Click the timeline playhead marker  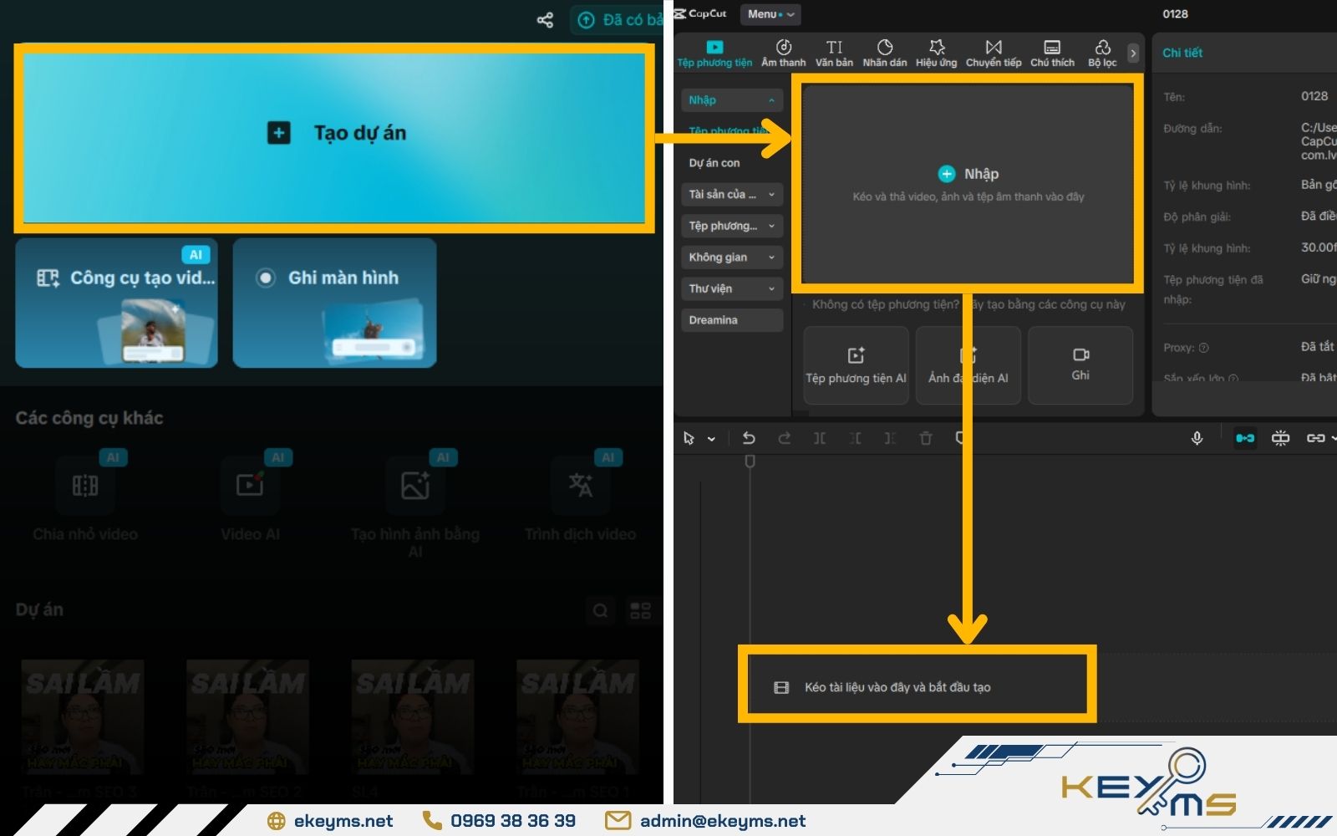(750, 461)
